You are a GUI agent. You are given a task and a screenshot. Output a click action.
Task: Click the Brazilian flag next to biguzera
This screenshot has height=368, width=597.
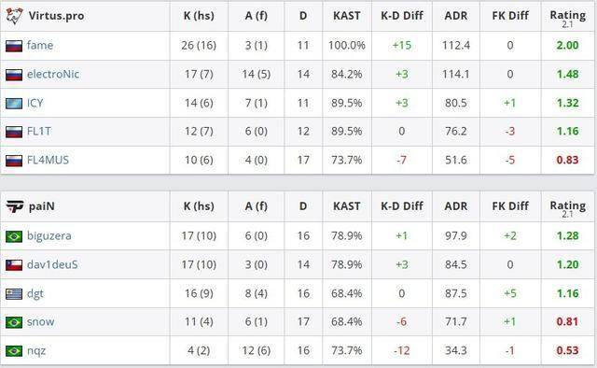(x=14, y=236)
